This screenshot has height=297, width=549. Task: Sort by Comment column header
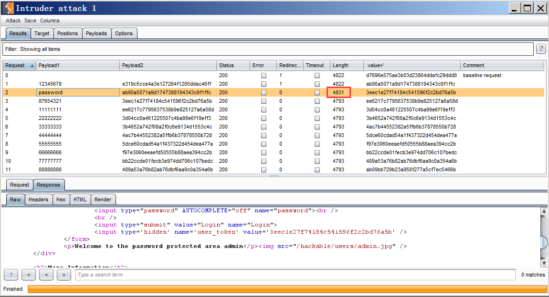tap(502, 65)
